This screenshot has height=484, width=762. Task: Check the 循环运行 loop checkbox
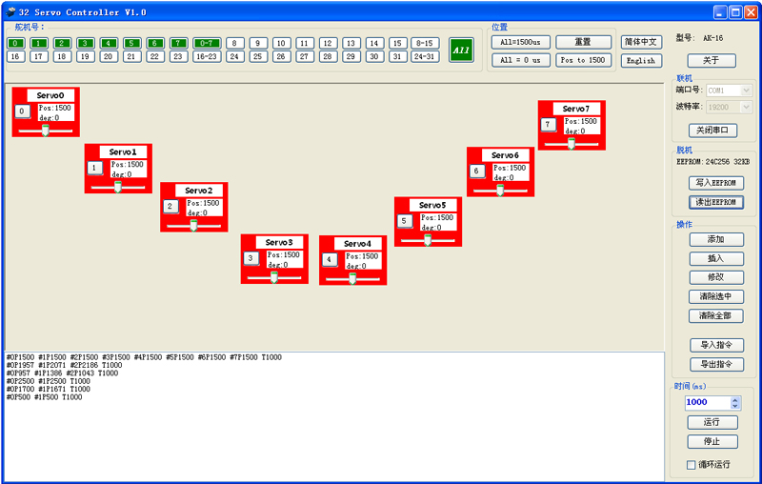(692, 465)
